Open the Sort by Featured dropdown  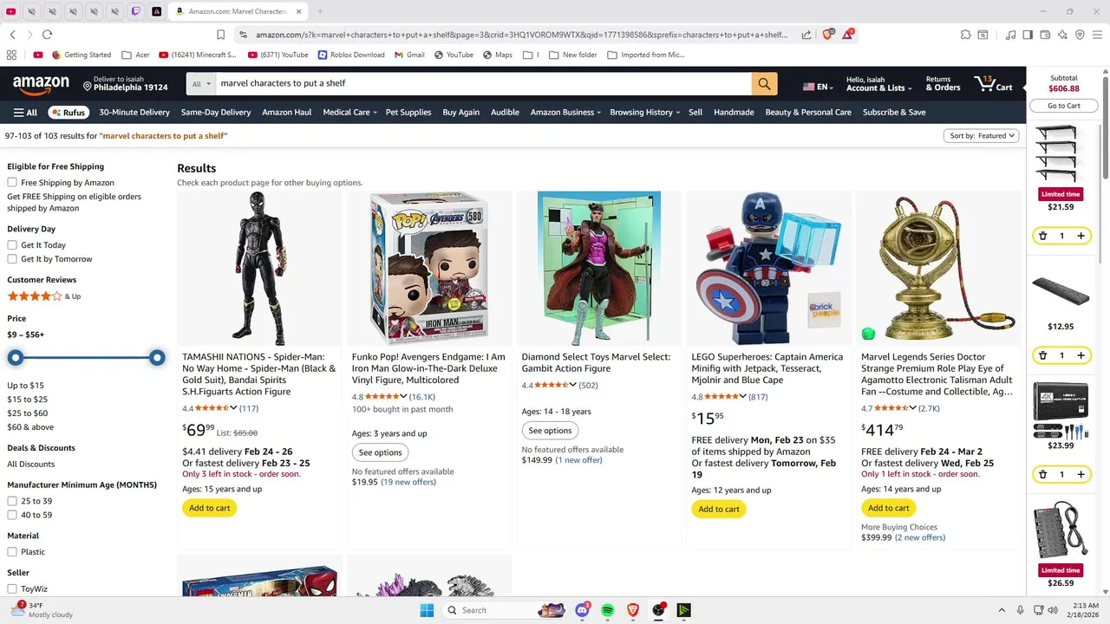[x=982, y=136]
